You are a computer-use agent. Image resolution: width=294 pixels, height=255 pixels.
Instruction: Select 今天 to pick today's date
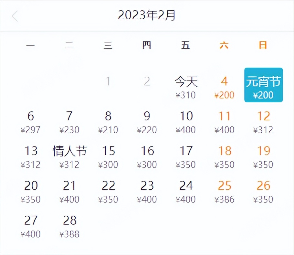[x=186, y=81]
